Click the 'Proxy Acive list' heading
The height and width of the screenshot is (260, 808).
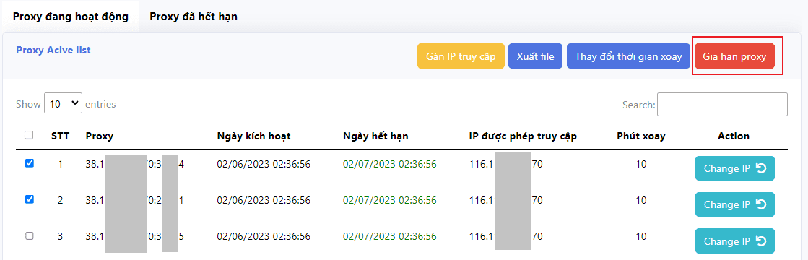pyautogui.click(x=53, y=50)
